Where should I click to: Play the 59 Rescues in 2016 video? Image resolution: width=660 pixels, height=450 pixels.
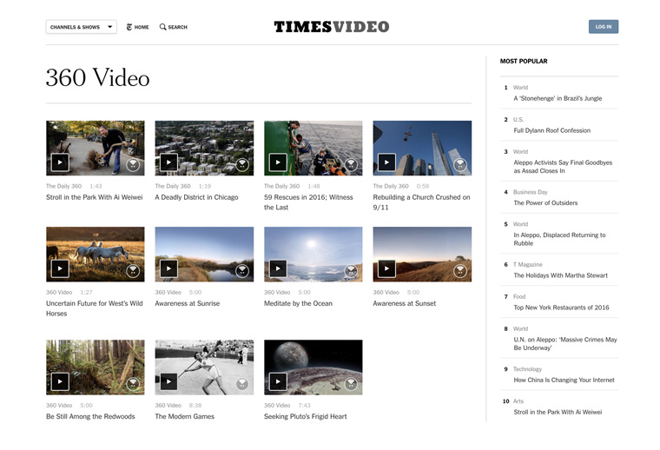coord(278,162)
